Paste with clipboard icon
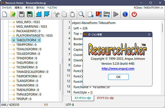This screenshot has height=108, width=165. [x=72, y=14]
